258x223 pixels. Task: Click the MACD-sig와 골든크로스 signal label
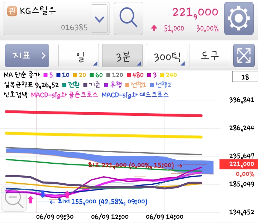pyautogui.click(x=64, y=95)
